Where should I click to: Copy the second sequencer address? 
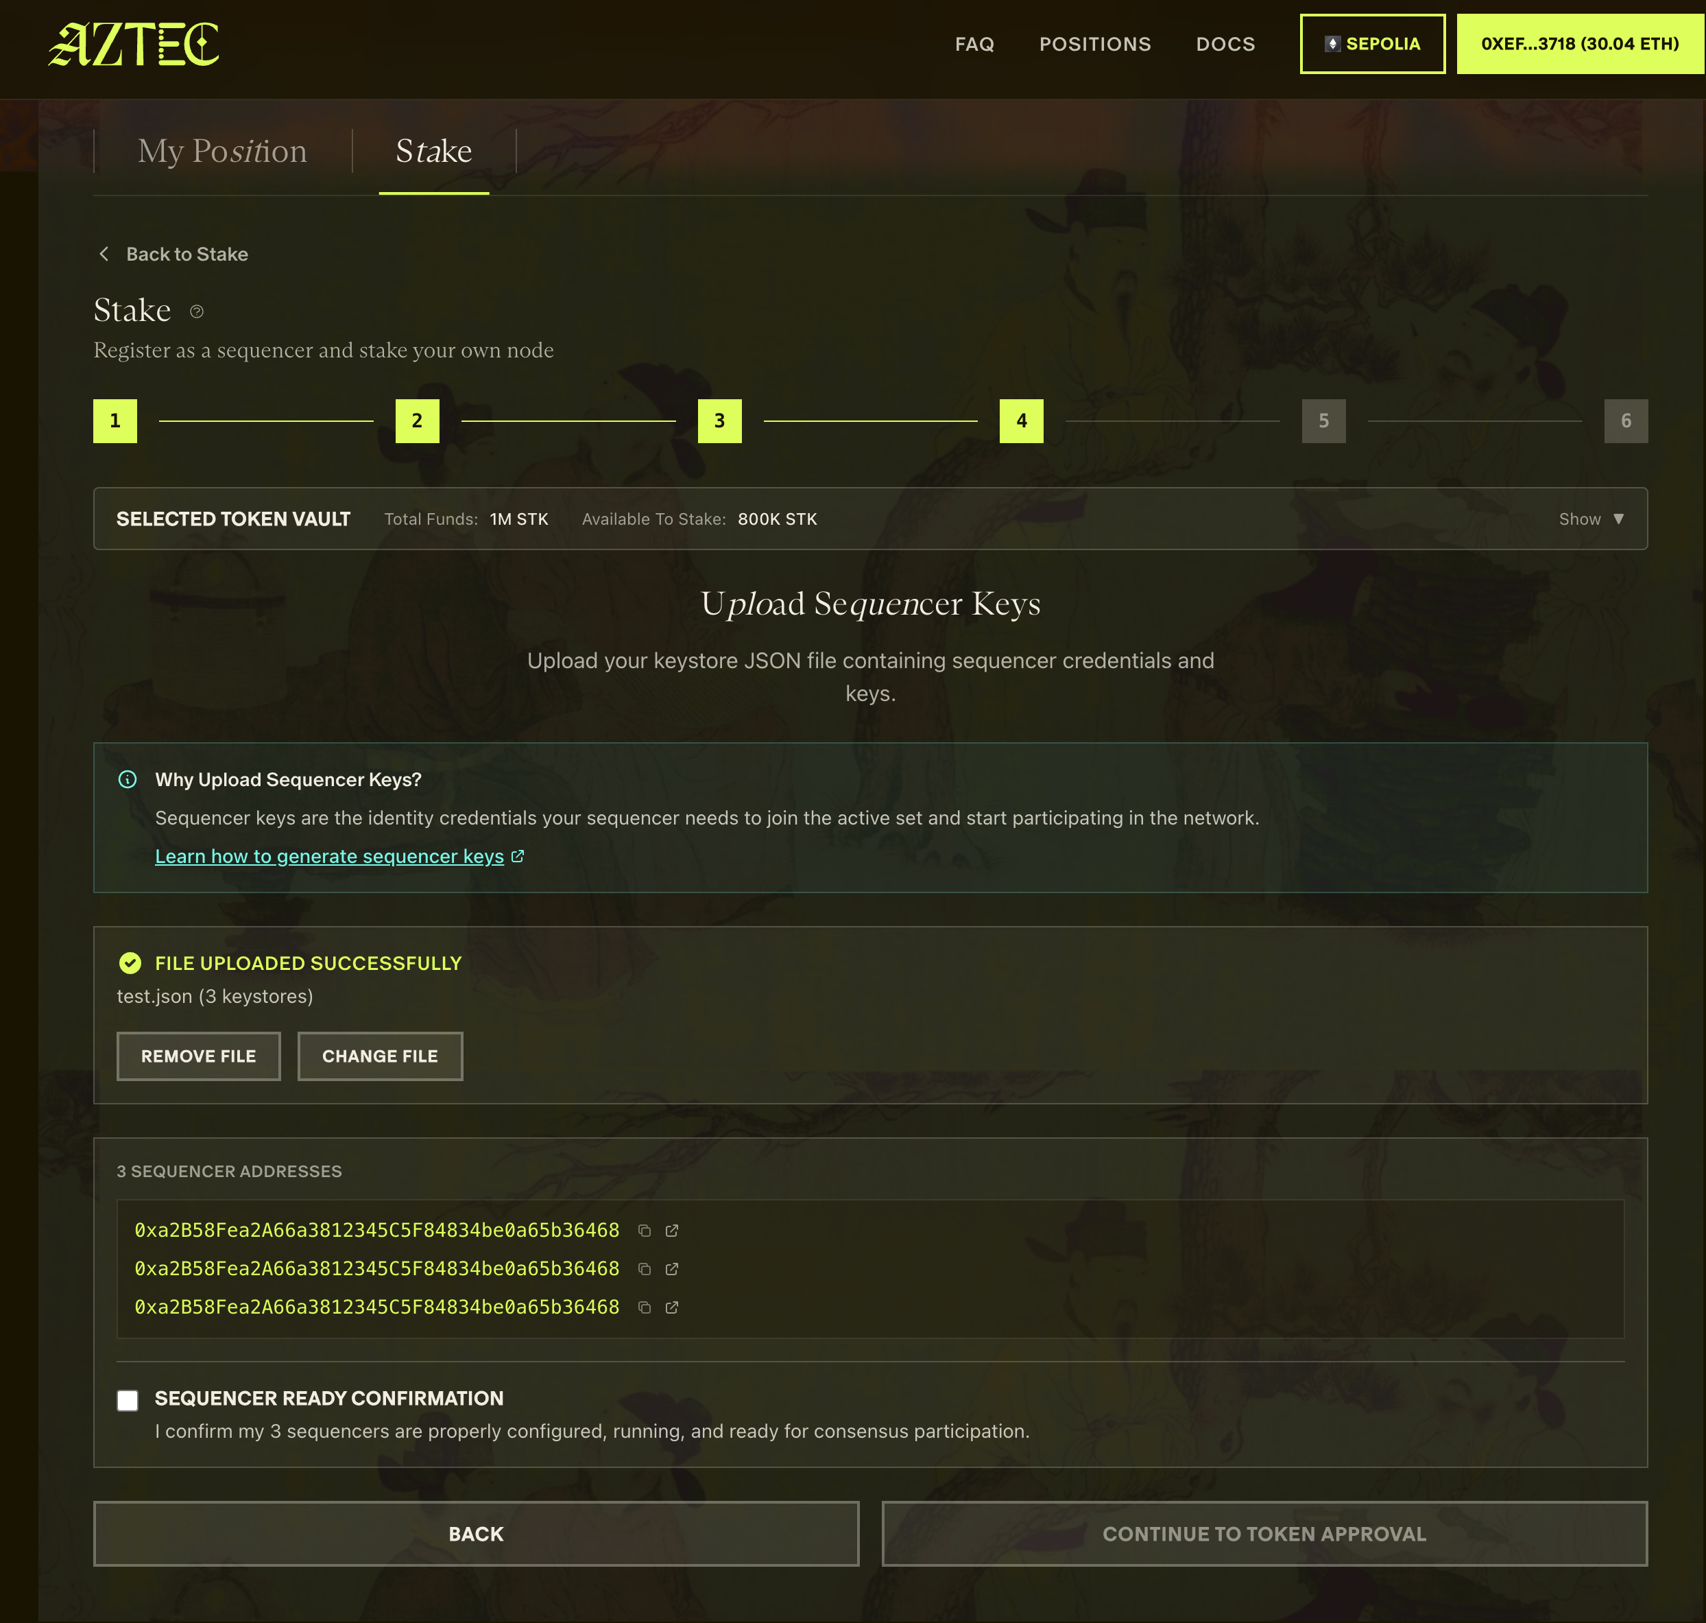644,1268
